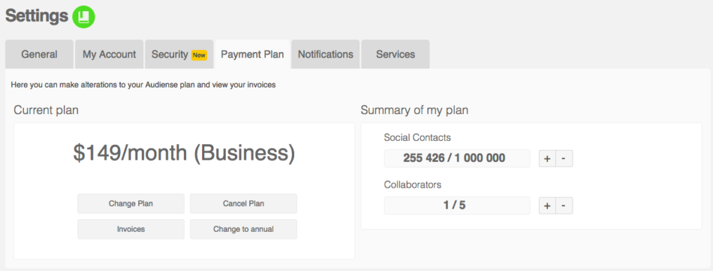
Task: Open the Security tab
Action: pyautogui.click(x=179, y=55)
